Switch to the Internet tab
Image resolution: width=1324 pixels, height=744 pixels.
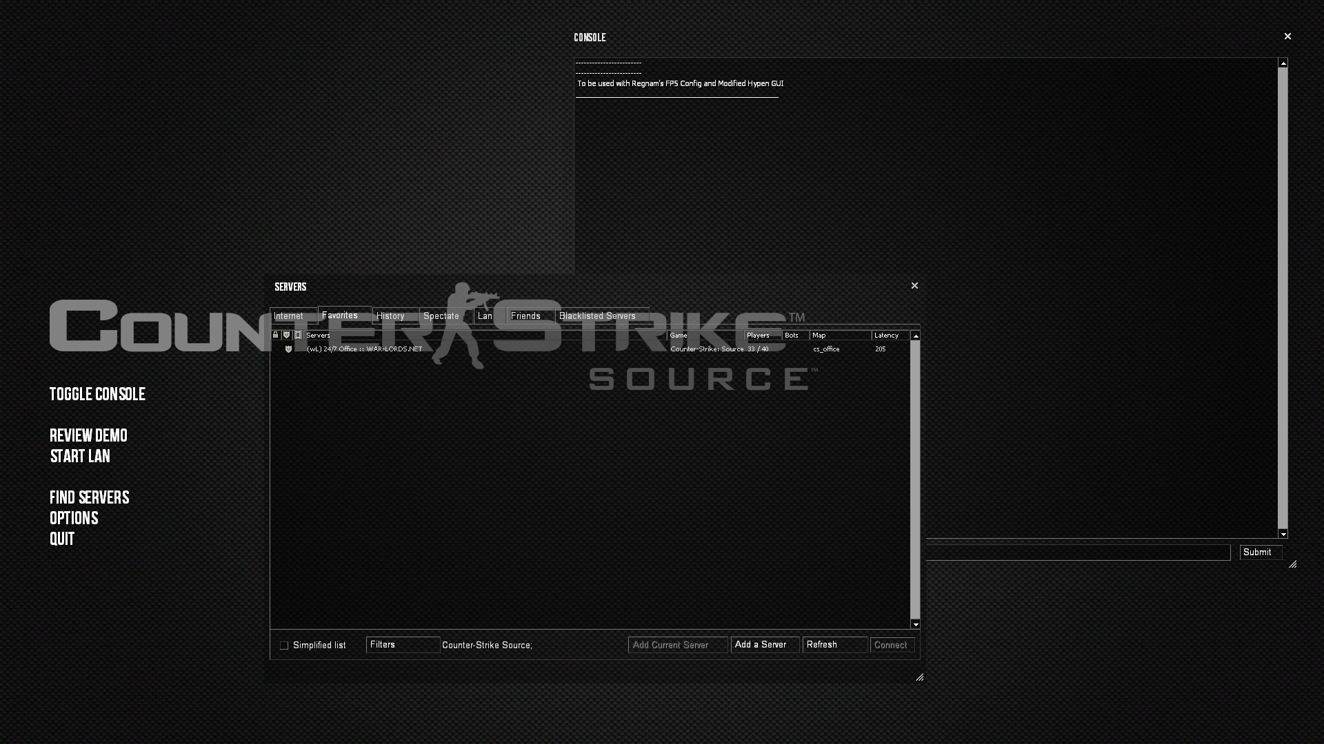(x=290, y=316)
